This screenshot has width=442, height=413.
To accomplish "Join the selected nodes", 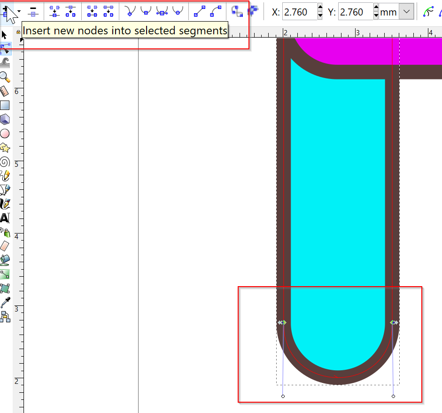I will tap(54, 11).
